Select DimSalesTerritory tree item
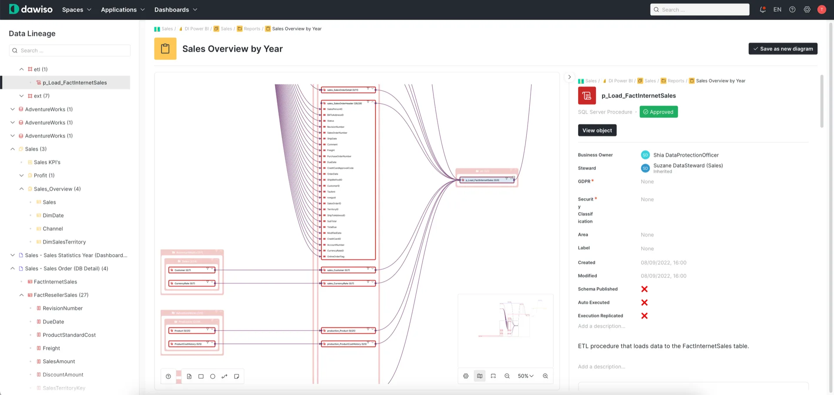 pyautogui.click(x=64, y=242)
